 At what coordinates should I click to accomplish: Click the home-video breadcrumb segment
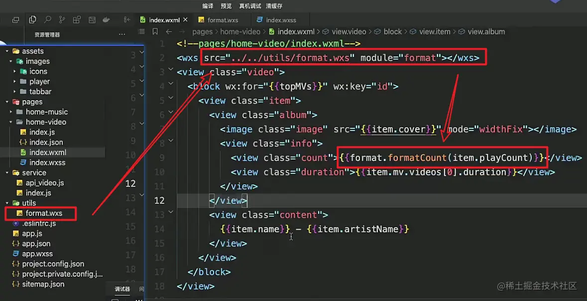point(240,32)
